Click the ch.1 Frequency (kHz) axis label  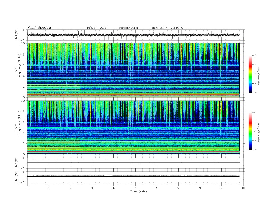pos(18,66)
